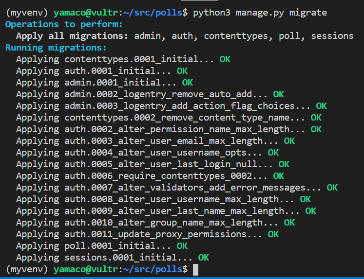
Task: Click the OK after sessions.0001_initial
Action: [204, 258]
